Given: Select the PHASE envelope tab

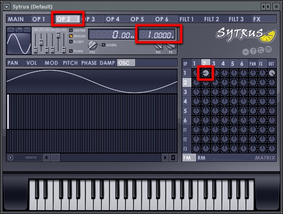Looking at the screenshot, I should 89,63.
